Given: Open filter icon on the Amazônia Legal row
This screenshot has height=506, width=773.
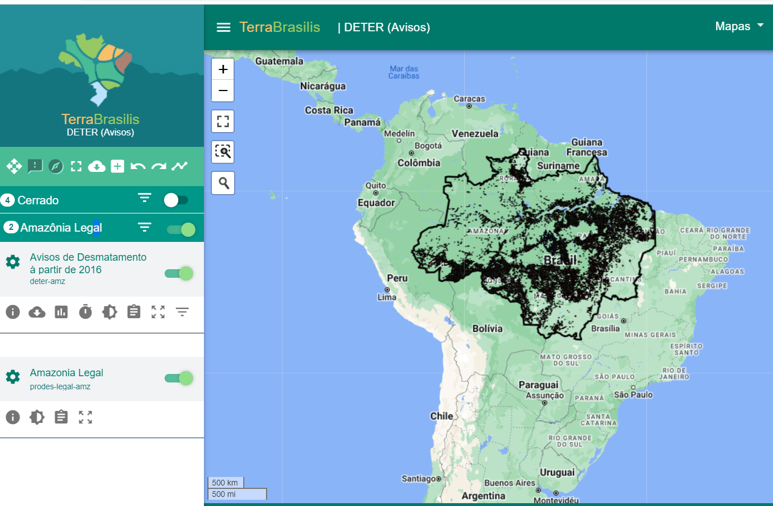Looking at the screenshot, I should pyautogui.click(x=145, y=228).
